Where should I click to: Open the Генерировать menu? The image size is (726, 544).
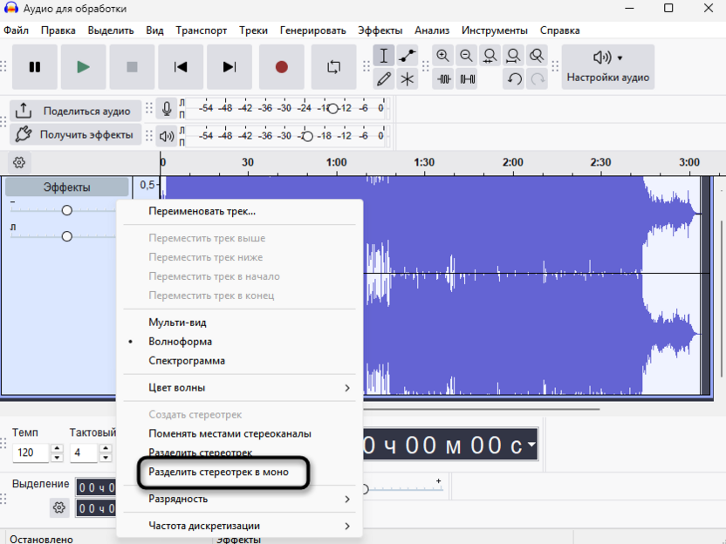[x=312, y=31]
